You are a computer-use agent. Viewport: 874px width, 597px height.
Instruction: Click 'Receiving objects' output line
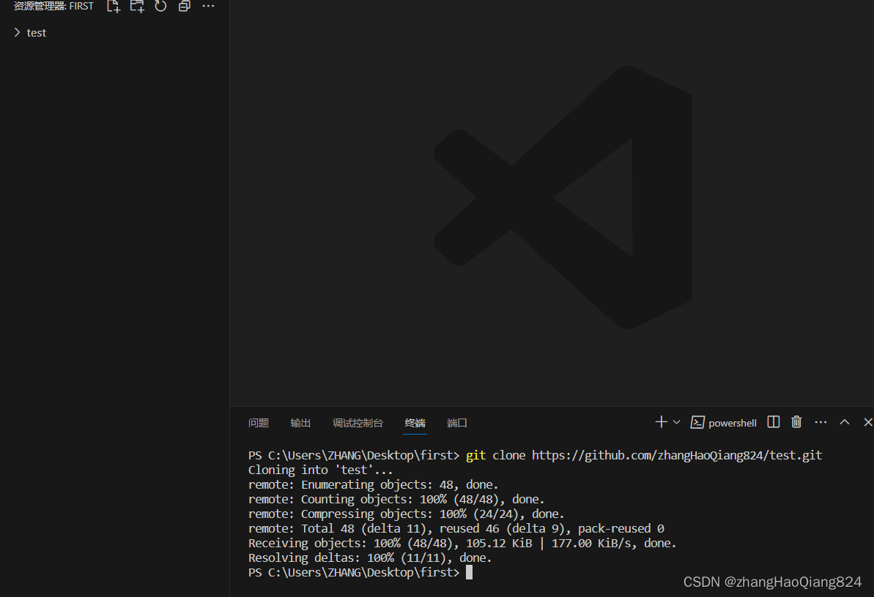tap(462, 544)
